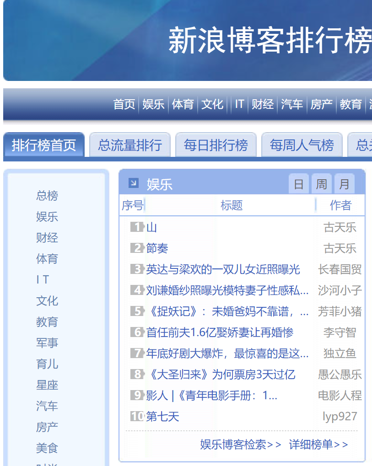Click author 古天乐 in the 山 row
Screen dimensions: 372x466
340,227
